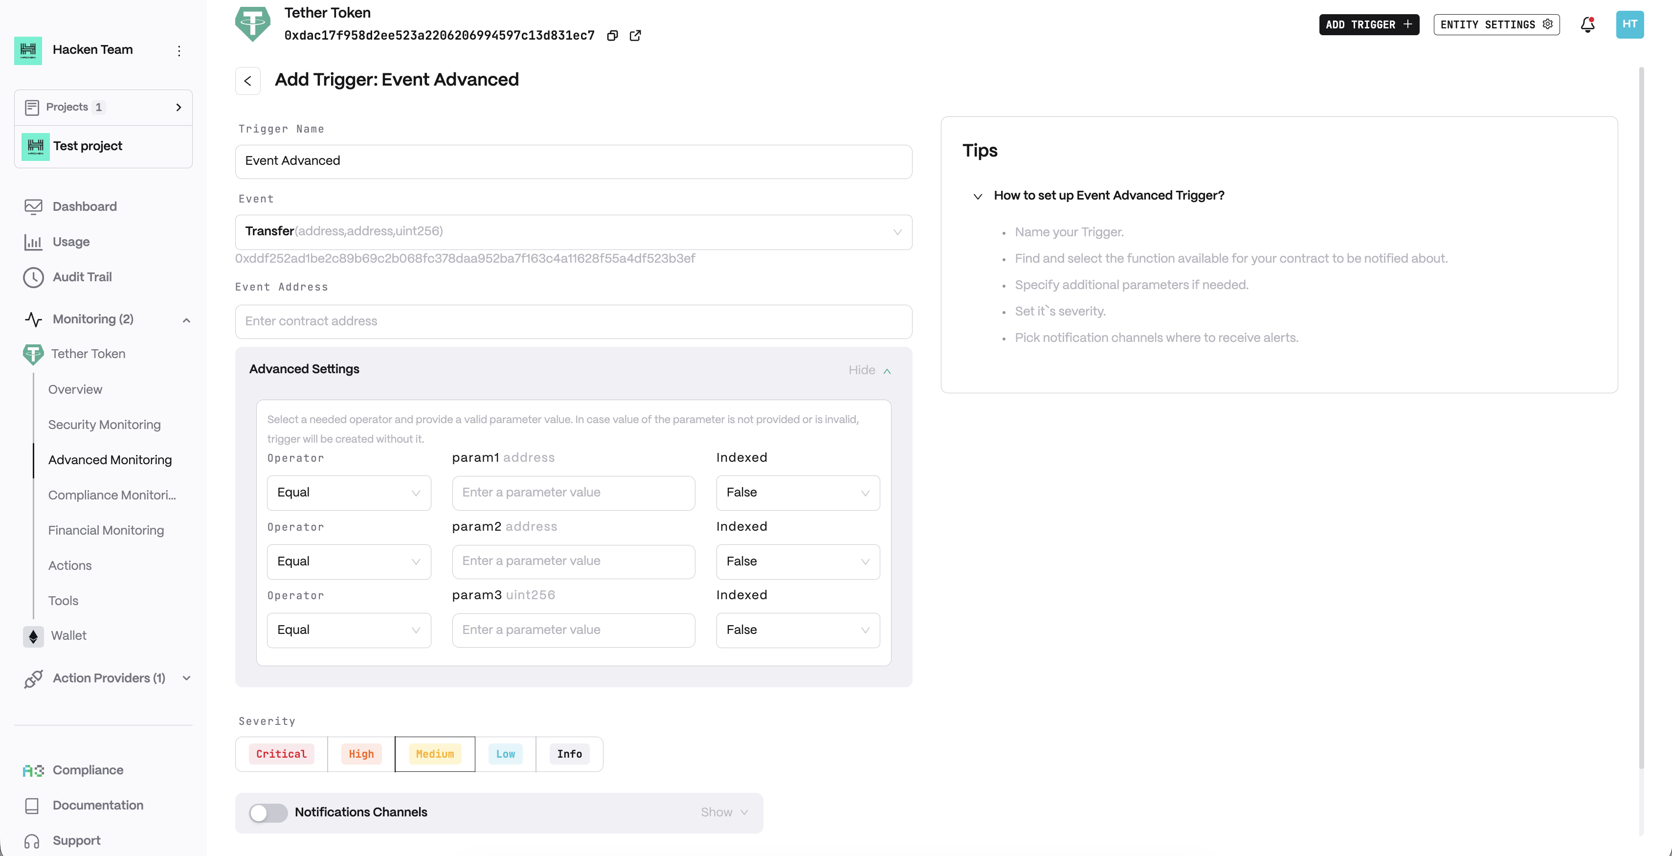Select the High severity swatch

361,754
